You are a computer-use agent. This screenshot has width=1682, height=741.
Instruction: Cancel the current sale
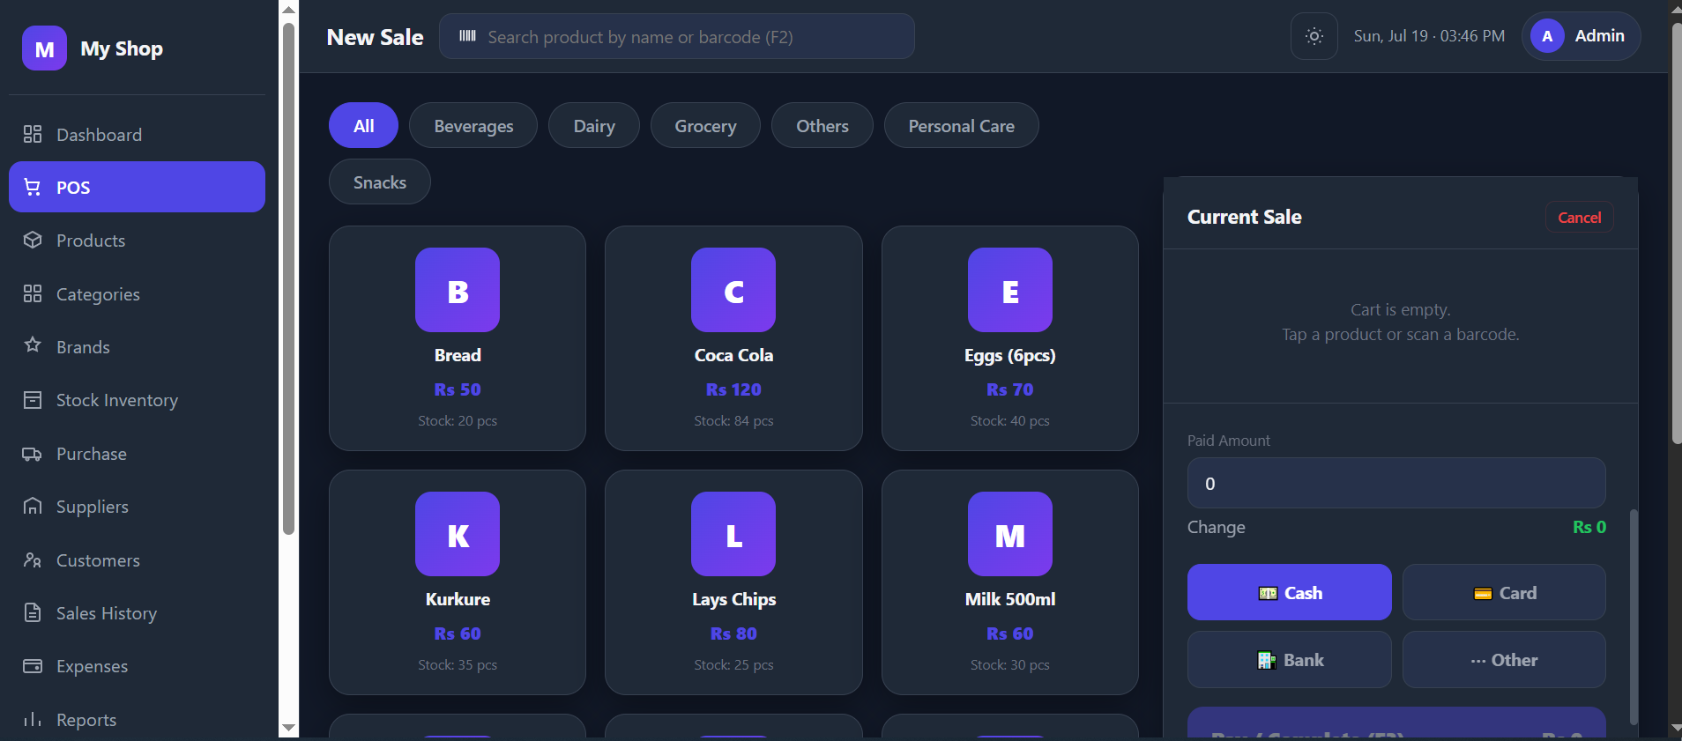click(x=1579, y=217)
